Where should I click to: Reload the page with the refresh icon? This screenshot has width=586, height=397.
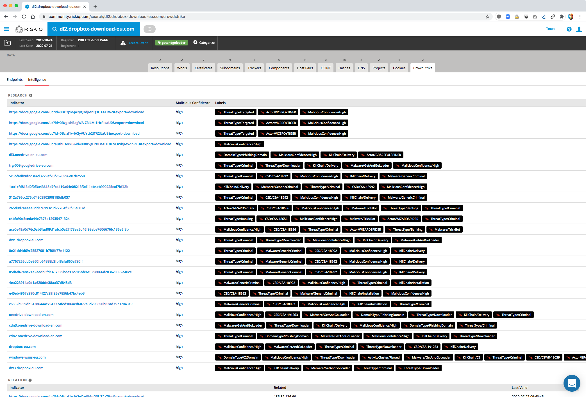coord(24,17)
